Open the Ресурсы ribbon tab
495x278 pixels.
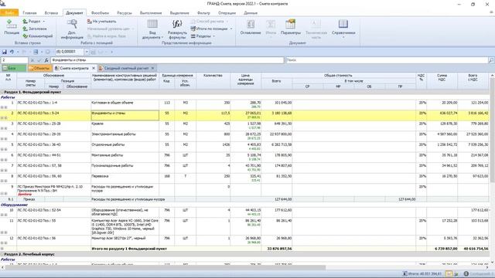(x=125, y=13)
